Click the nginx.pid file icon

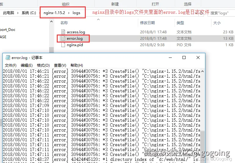[x=63, y=45]
